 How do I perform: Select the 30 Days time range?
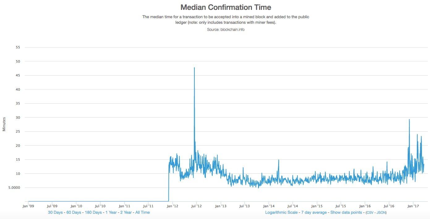point(55,213)
